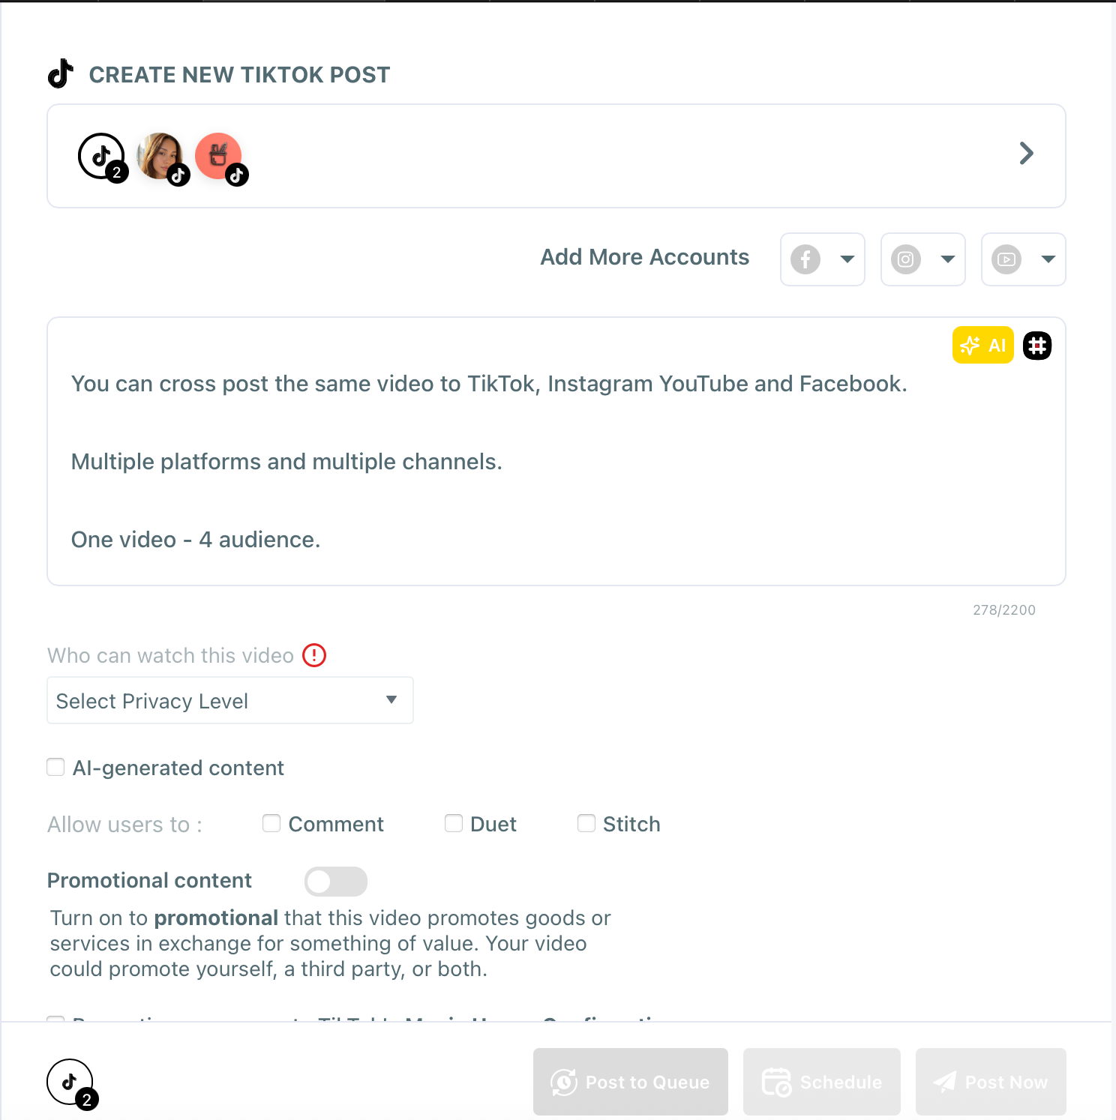Click the Facebook account icon
1116x1120 pixels.
click(805, 259)
